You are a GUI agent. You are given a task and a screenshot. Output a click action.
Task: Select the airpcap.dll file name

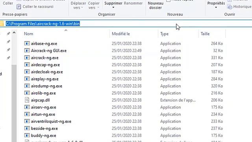(x=40, y=100)
